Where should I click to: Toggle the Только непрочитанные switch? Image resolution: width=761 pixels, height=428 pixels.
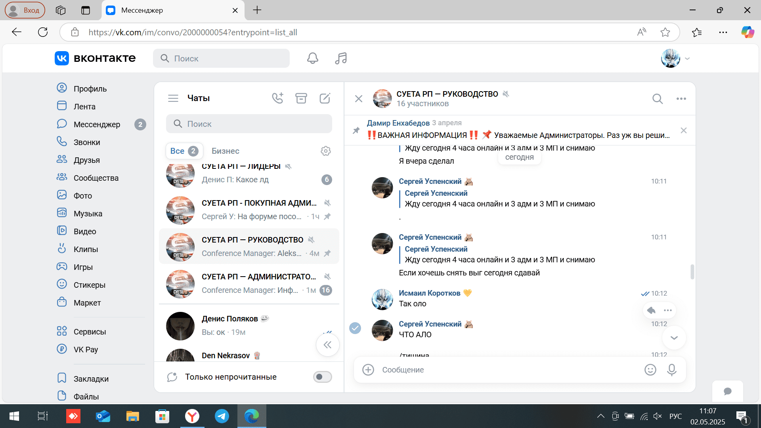click(323, 377)
